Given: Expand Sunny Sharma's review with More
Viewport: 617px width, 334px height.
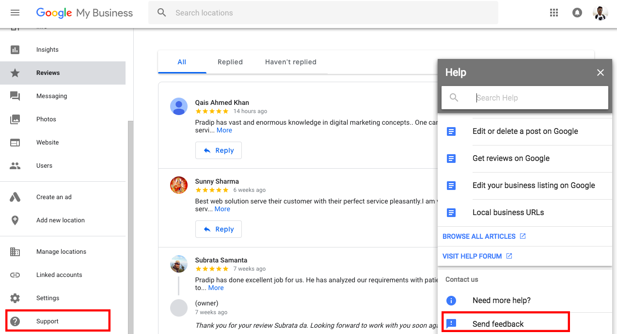Looking at the screenshot, I should pyautogui.click(x=222, y=209).
